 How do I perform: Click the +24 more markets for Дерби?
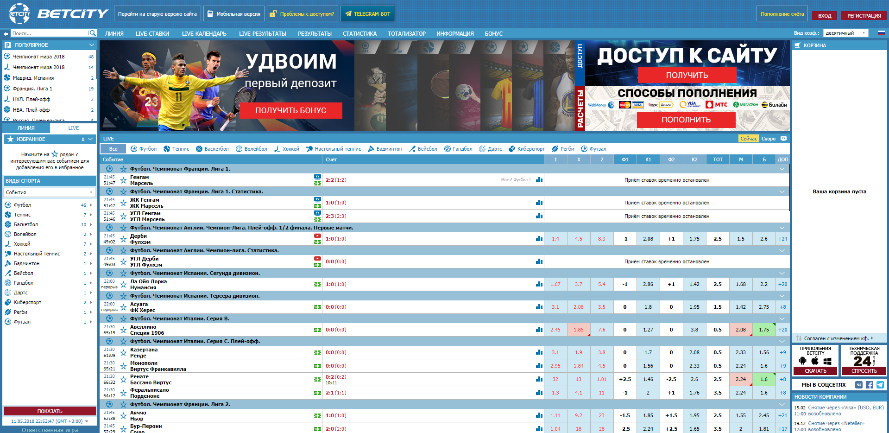(x=782, y=239)
